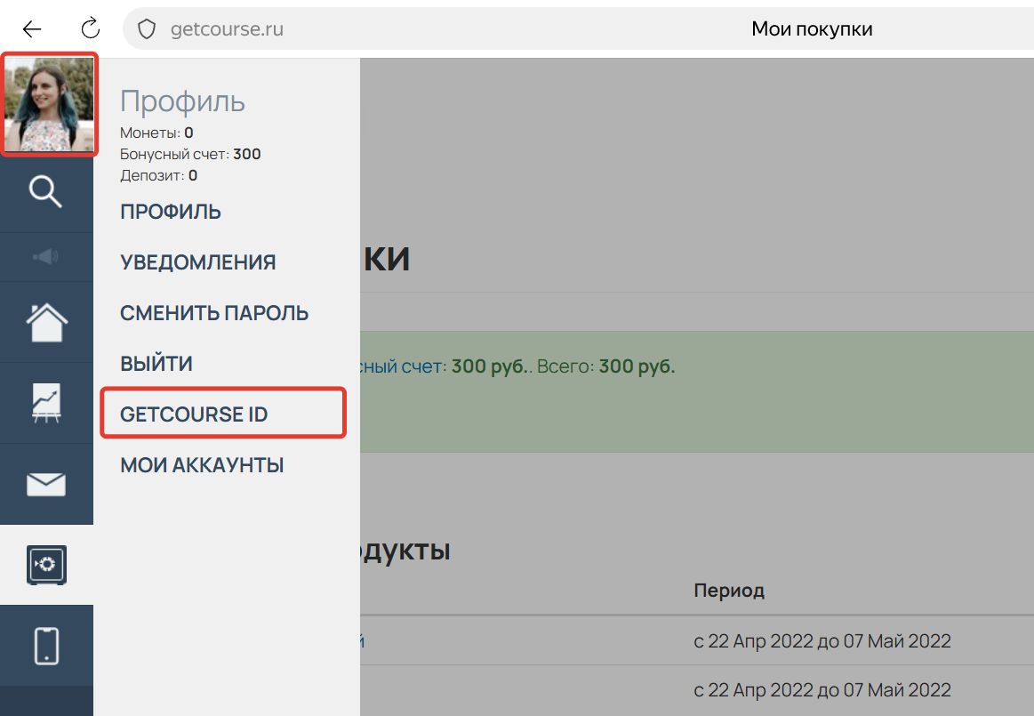This screenshot has width=1034, height=716.
Task: Open the blue product link in purchases table
Action: [x=362, y=640]
